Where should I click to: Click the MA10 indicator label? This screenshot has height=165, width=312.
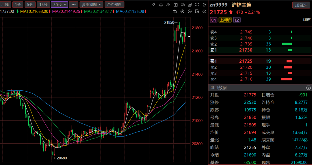tap(35, 12)
